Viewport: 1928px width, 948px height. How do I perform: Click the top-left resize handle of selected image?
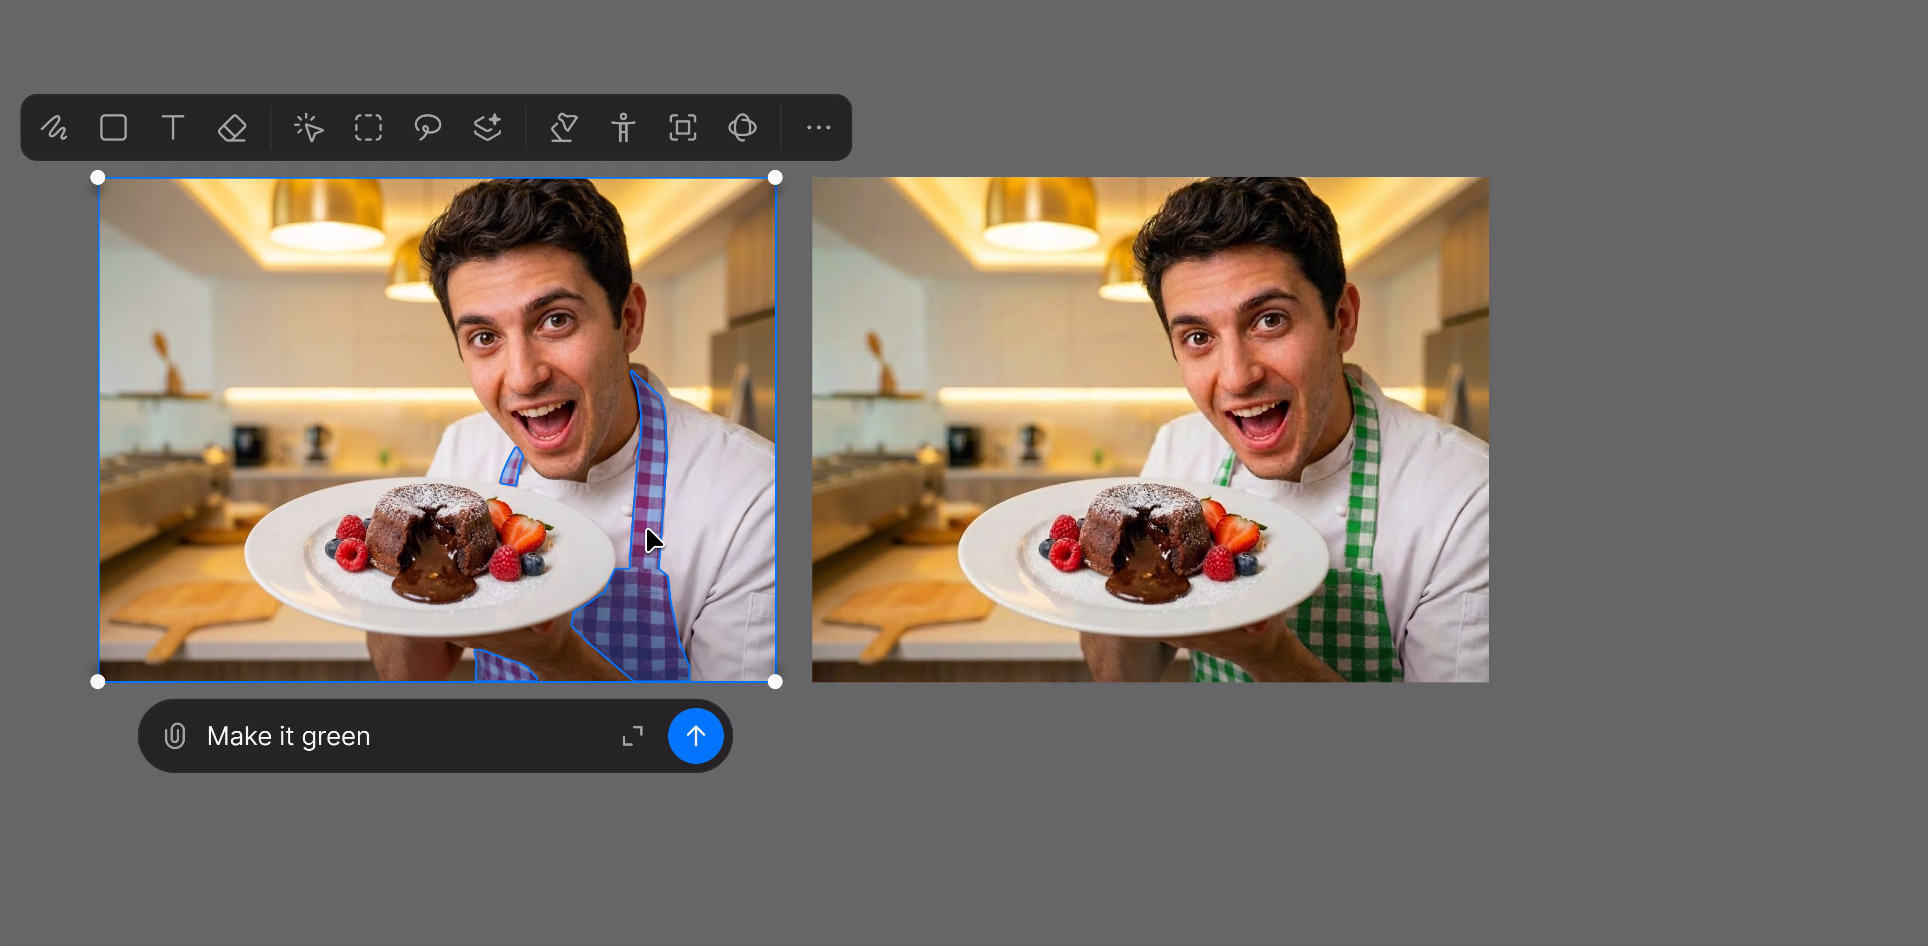pyautogui.click(x=98, y=178)
